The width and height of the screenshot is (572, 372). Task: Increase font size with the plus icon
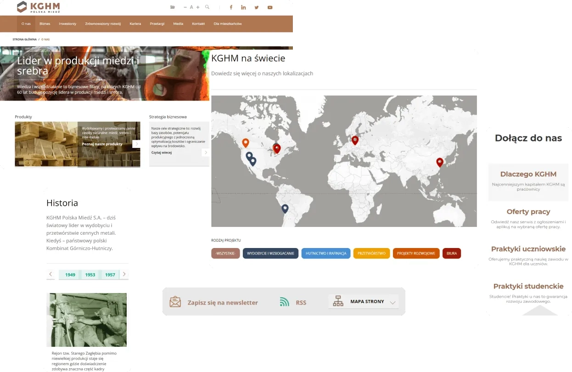tap(198, 7)
